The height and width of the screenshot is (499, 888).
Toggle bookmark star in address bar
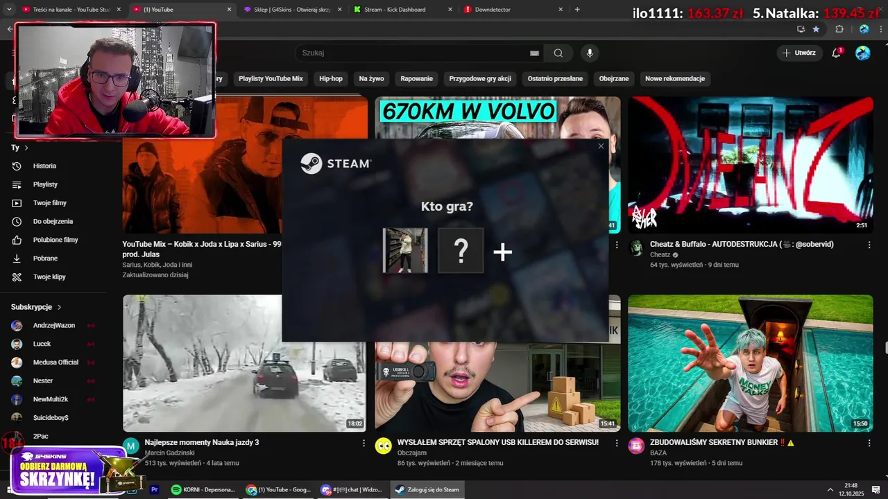pyautogui.click(x=816, y=29)
